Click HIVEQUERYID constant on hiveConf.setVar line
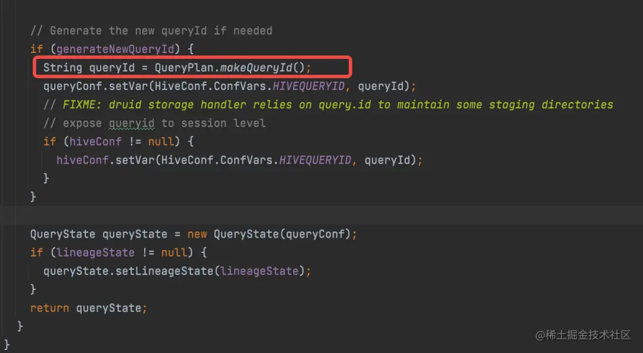Viewport: 643px width, 353px height. [315, 160]
